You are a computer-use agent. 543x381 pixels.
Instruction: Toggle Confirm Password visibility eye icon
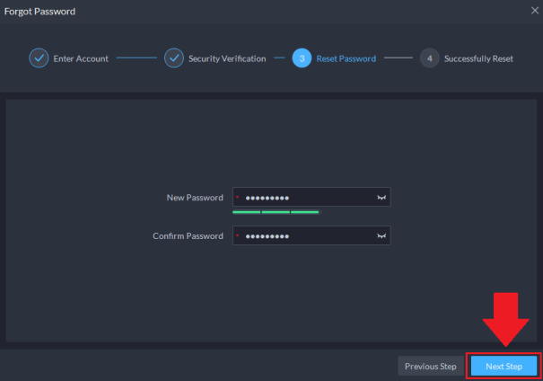(x=381, y=236)
